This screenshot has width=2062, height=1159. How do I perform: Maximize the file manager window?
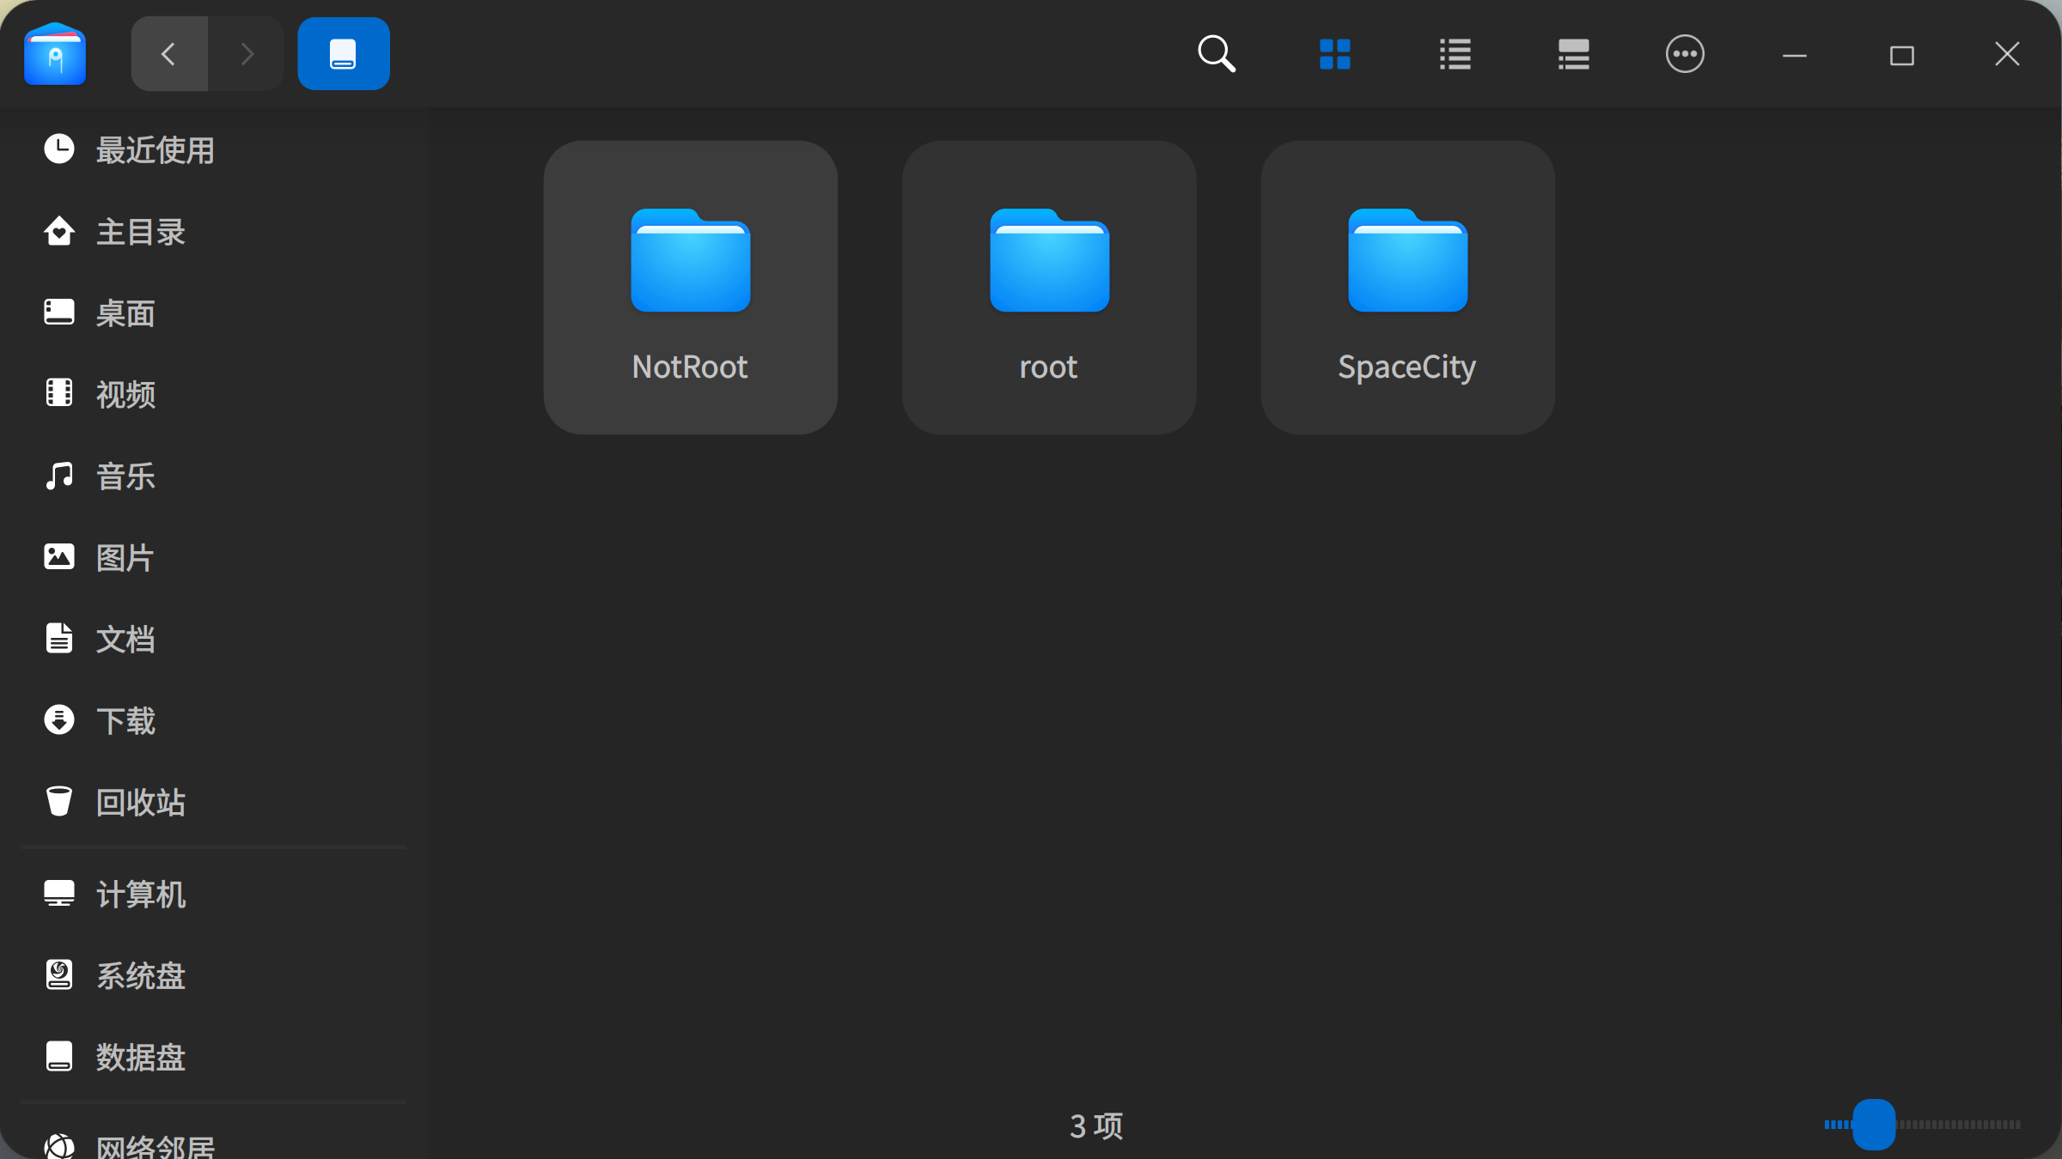tap(1901, 56)
